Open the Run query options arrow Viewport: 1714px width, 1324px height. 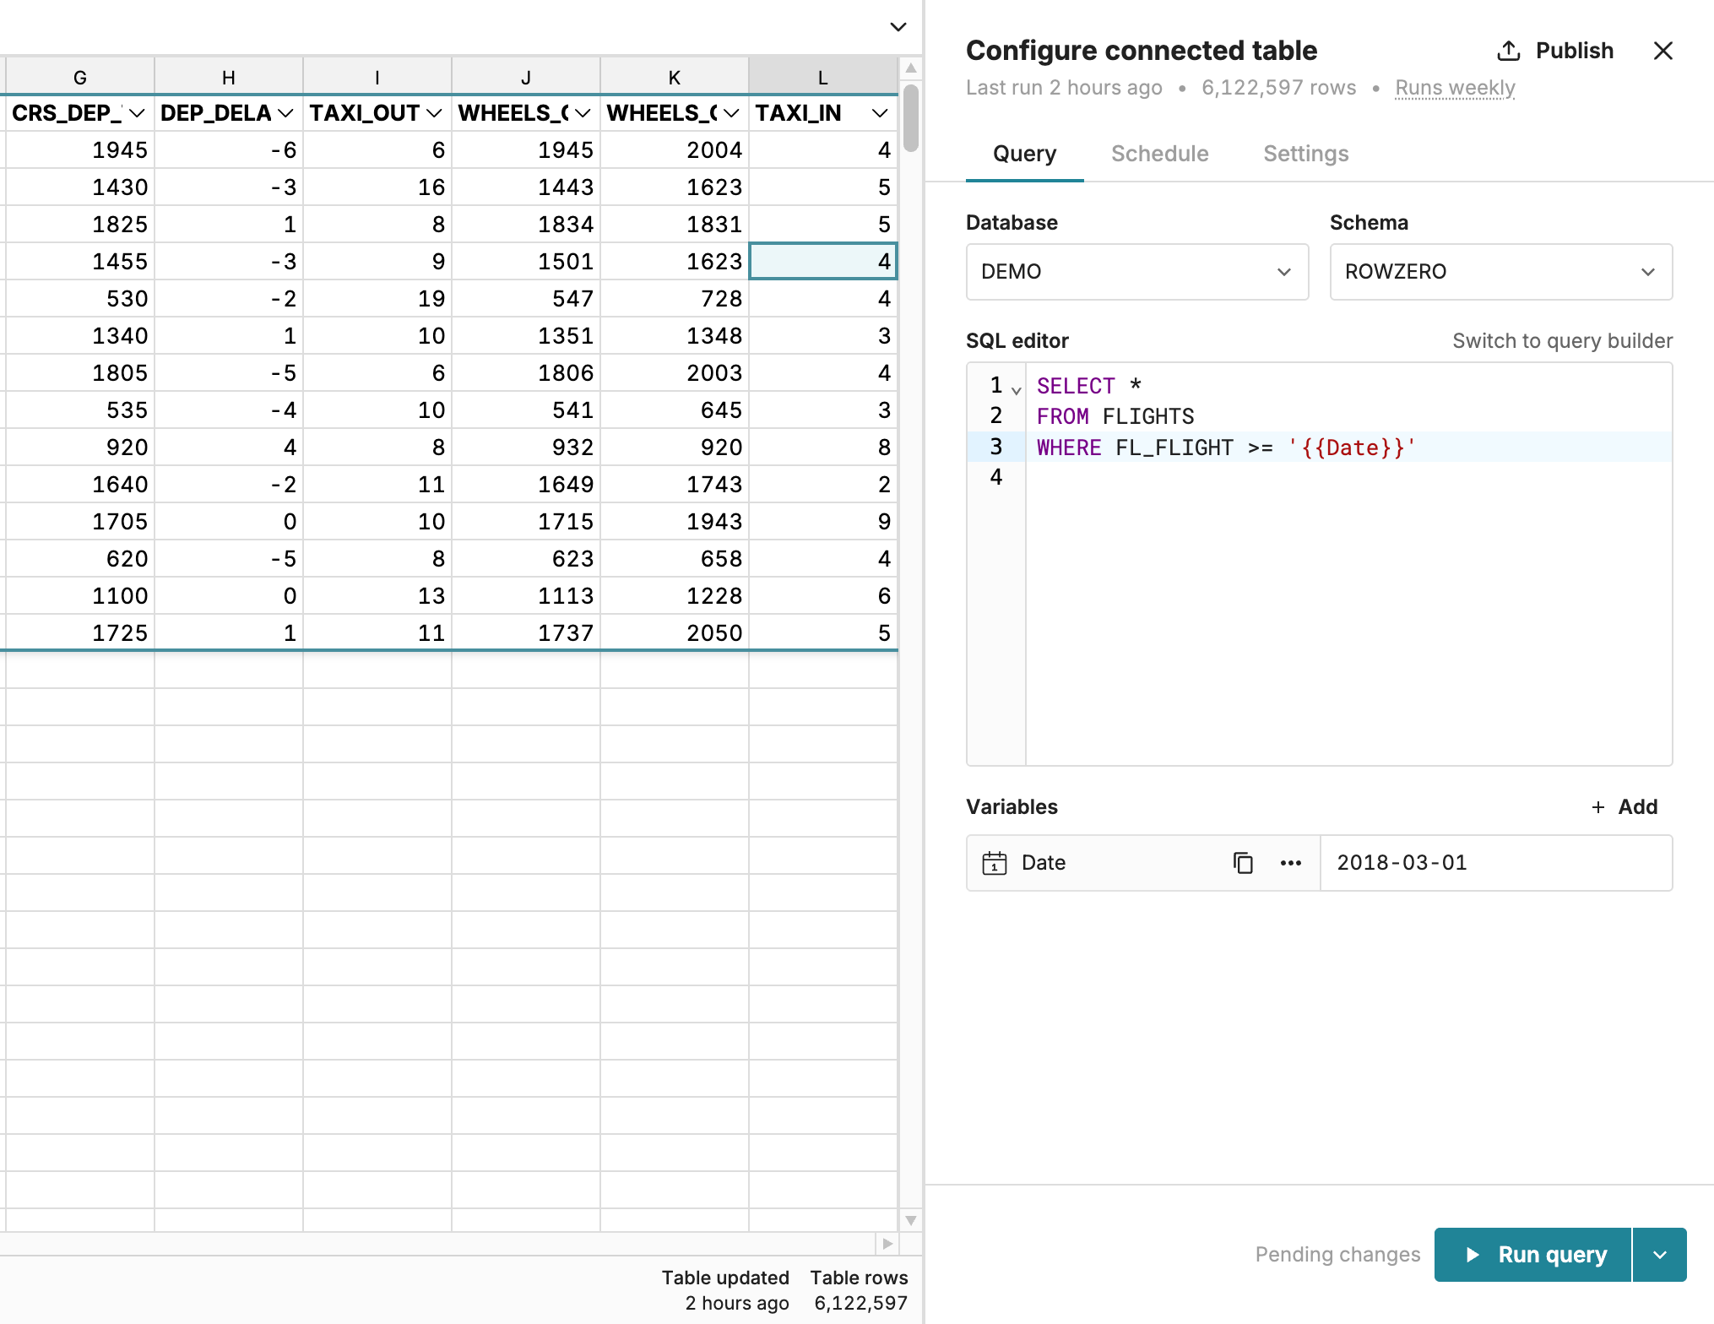tap(1660, 1255)
